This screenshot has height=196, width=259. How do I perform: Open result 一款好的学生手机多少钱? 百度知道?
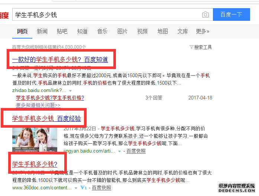(60, 59)
